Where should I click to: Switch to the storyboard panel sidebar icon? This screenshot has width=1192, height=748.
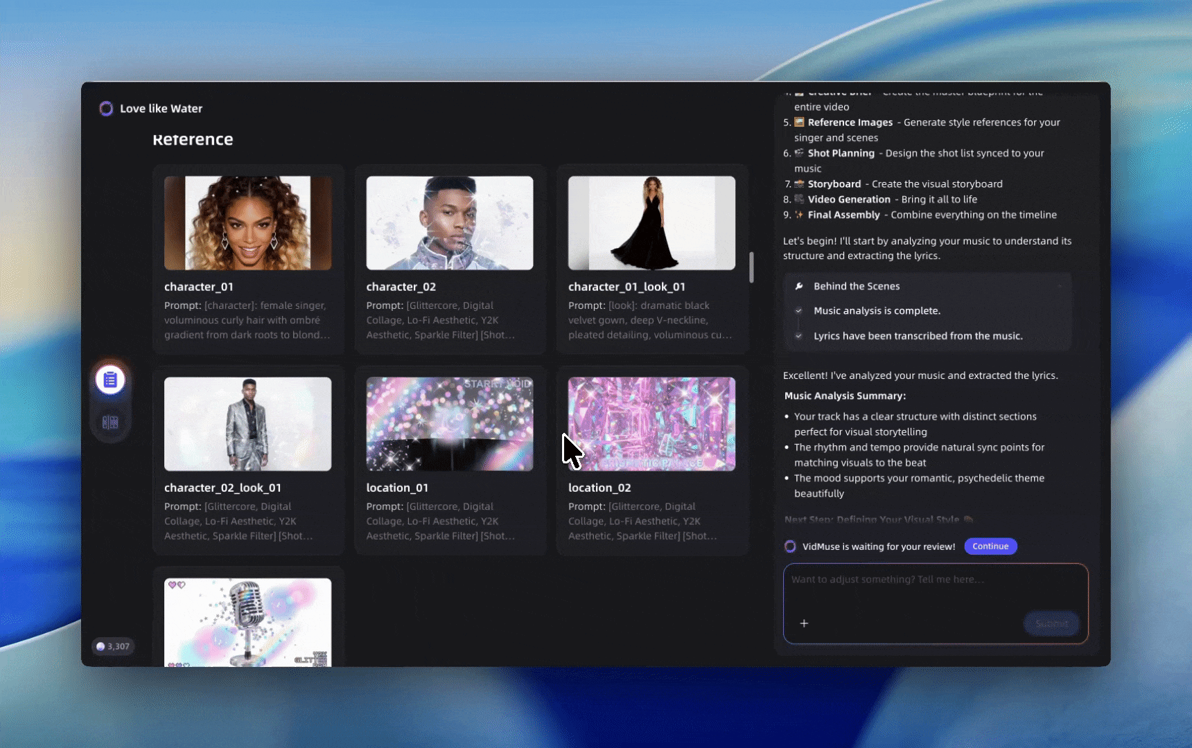click(110, 422)
